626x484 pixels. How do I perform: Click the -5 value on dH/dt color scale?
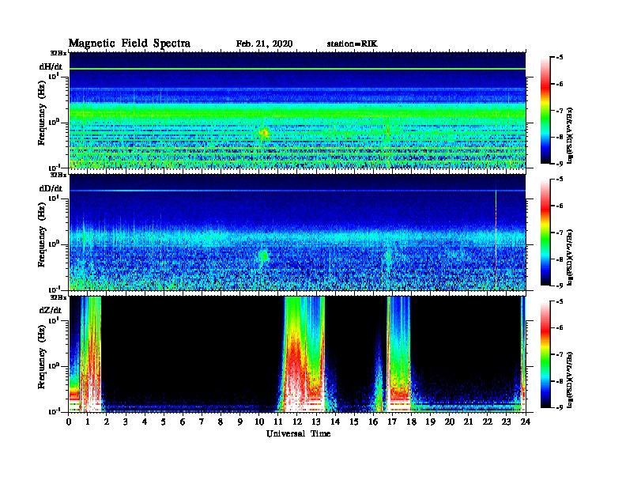coord(560,57)
